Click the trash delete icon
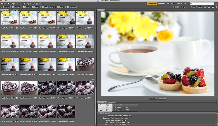The image size is (218, 126). (216, 7)
